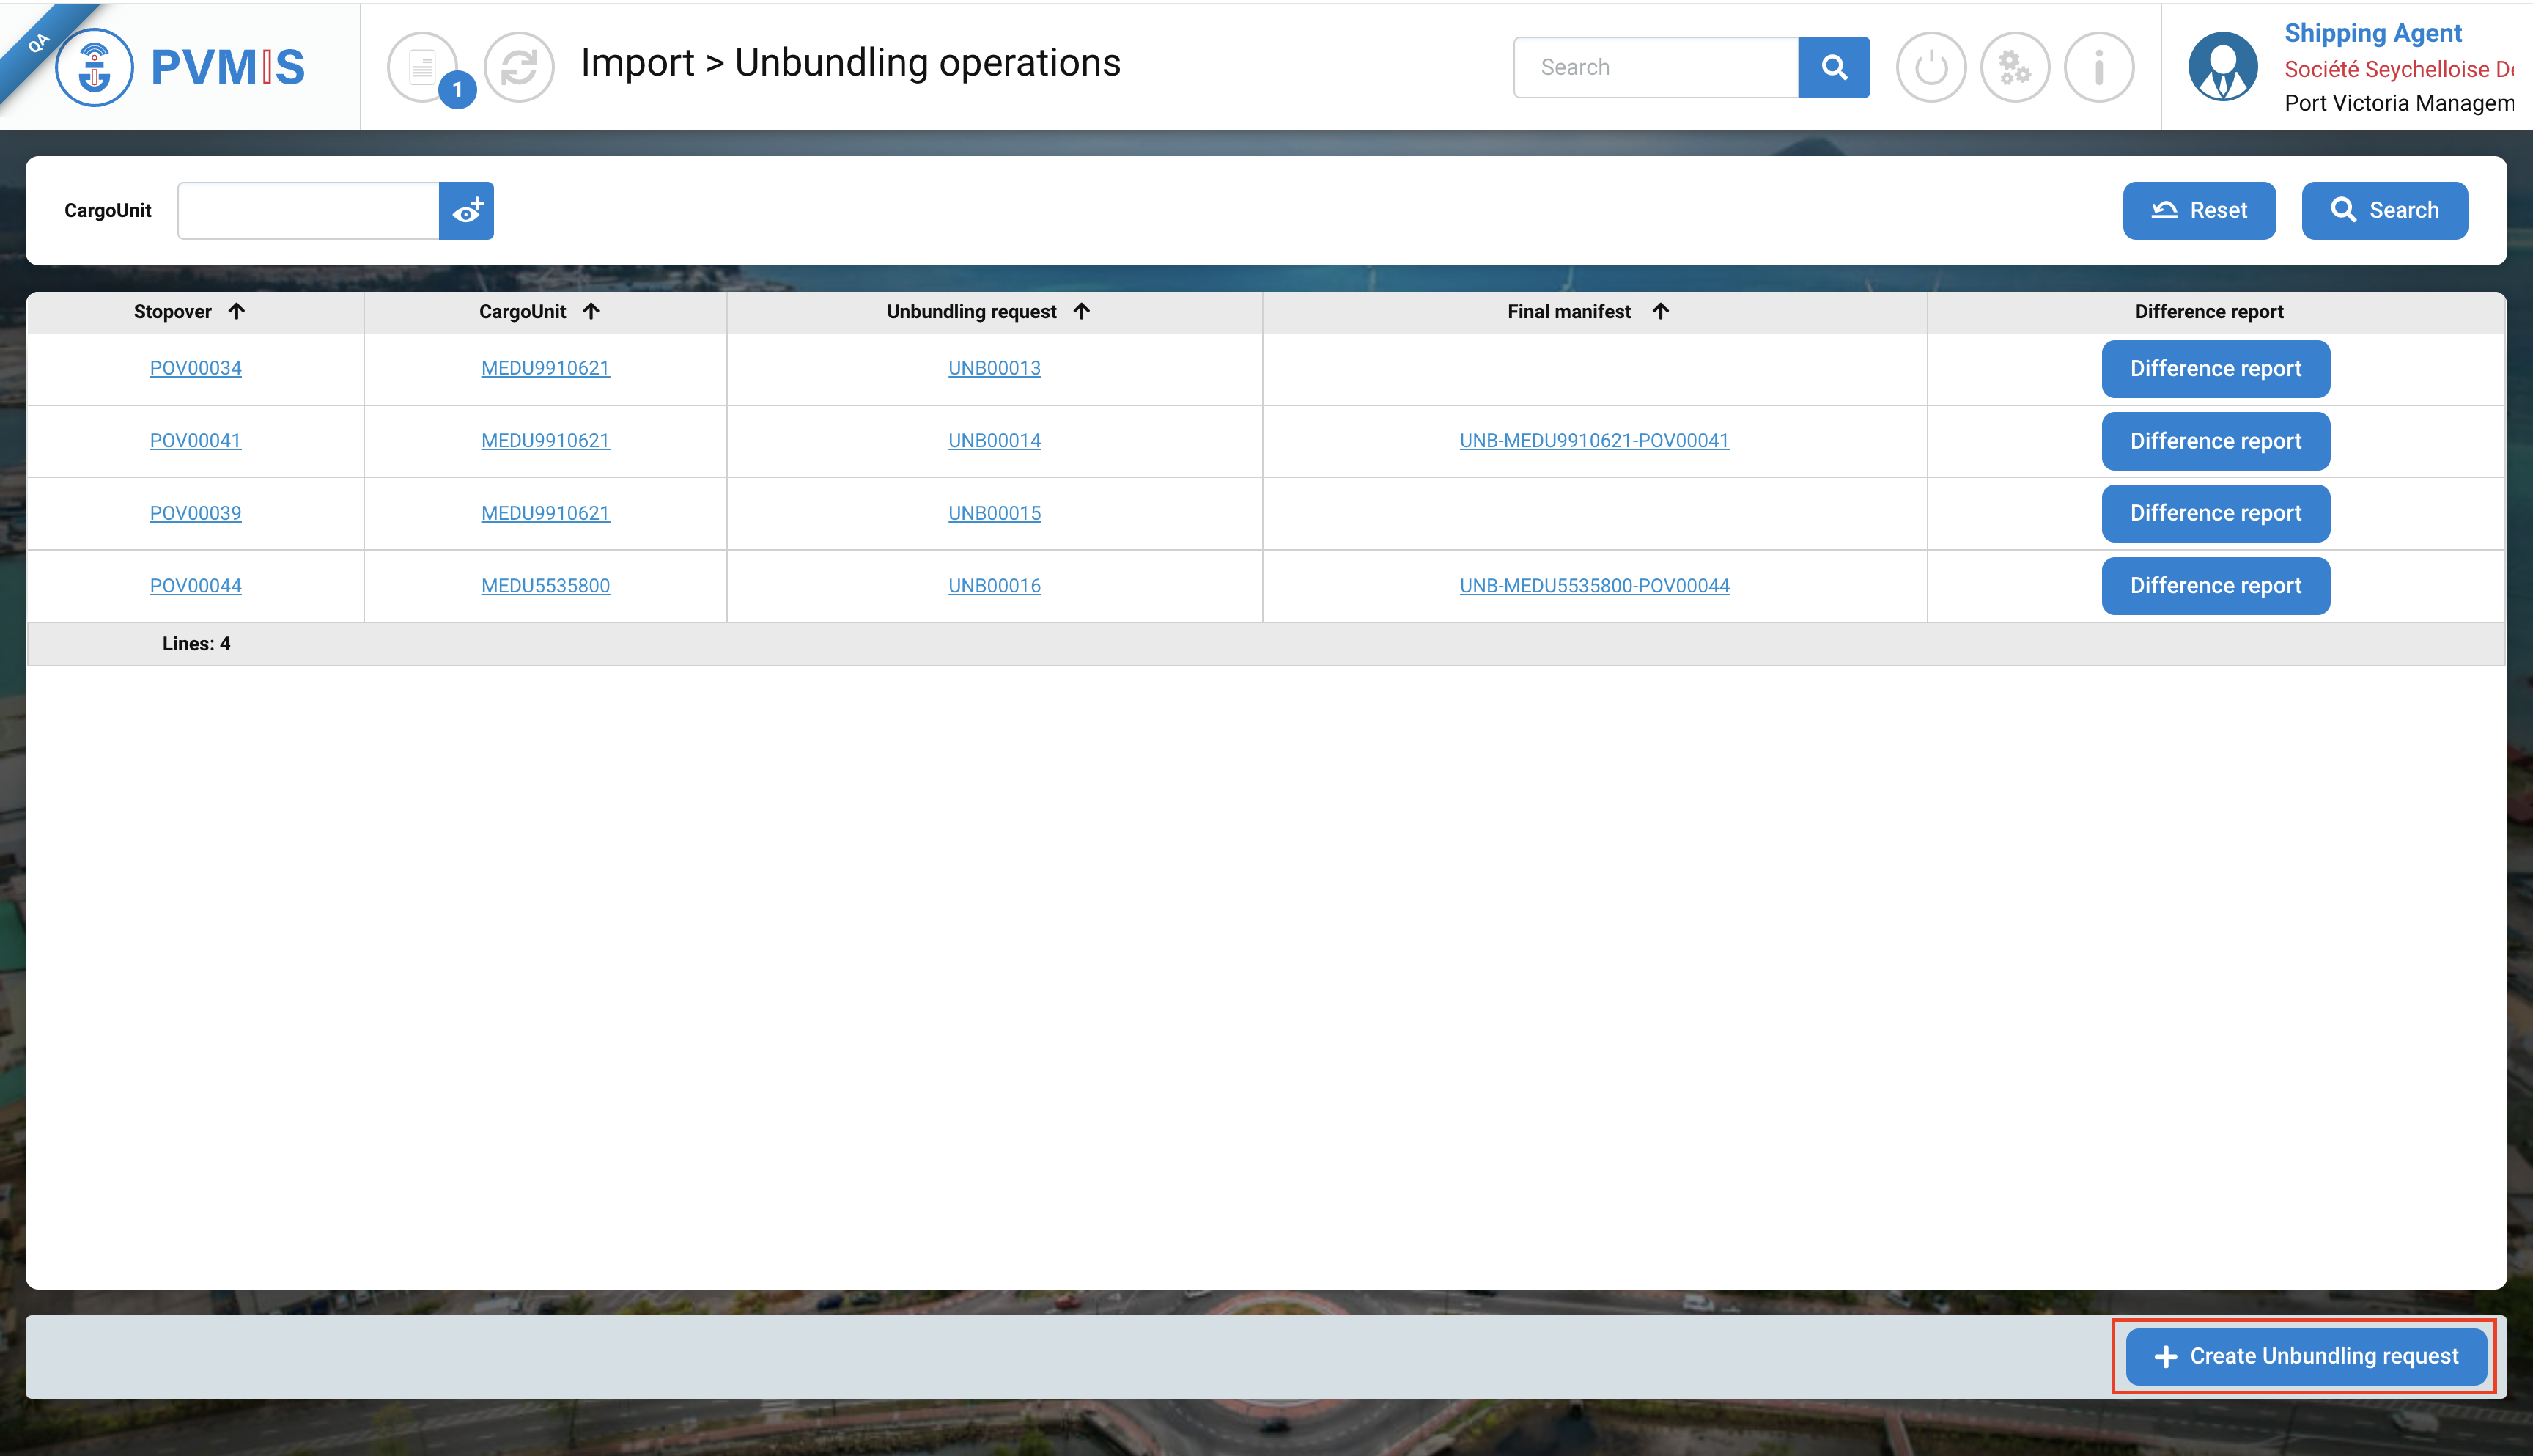Click the Reset button
The image size is (2533, 1456).
point(2198,210)
